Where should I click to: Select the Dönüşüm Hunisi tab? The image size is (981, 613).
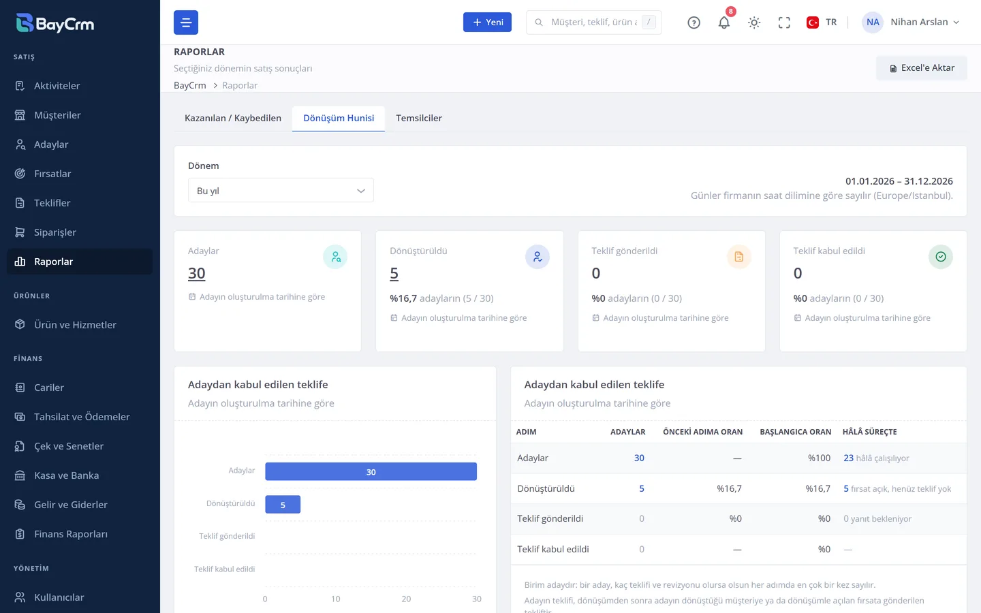tap(339, 118)
